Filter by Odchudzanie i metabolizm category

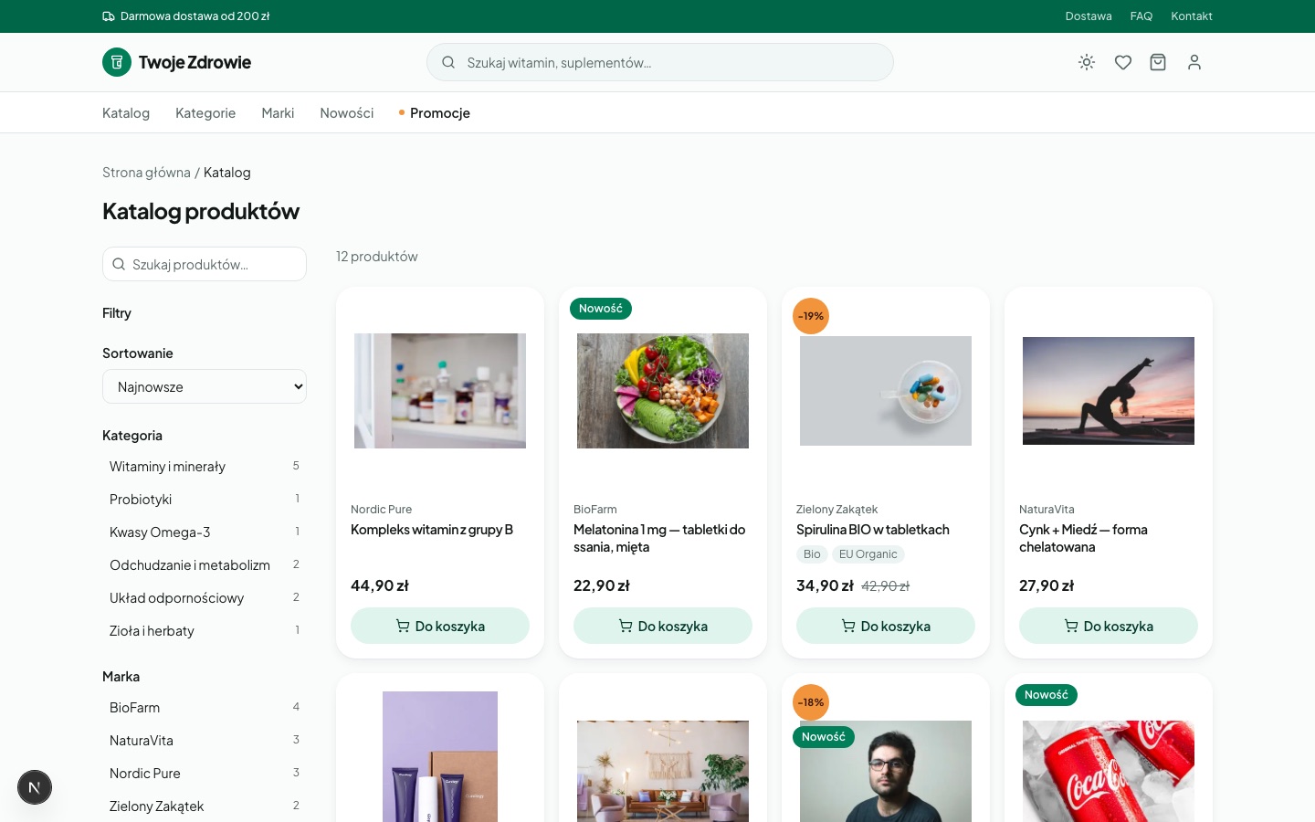205,565
